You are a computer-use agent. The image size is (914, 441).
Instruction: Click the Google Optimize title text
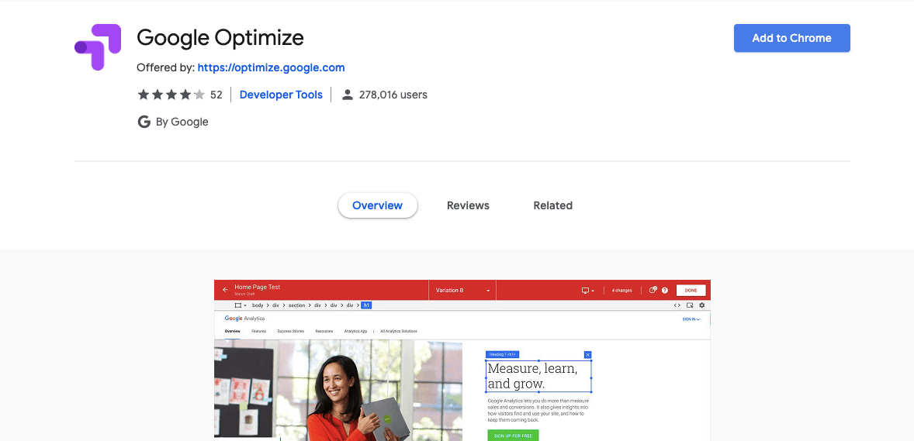(220, 38)
